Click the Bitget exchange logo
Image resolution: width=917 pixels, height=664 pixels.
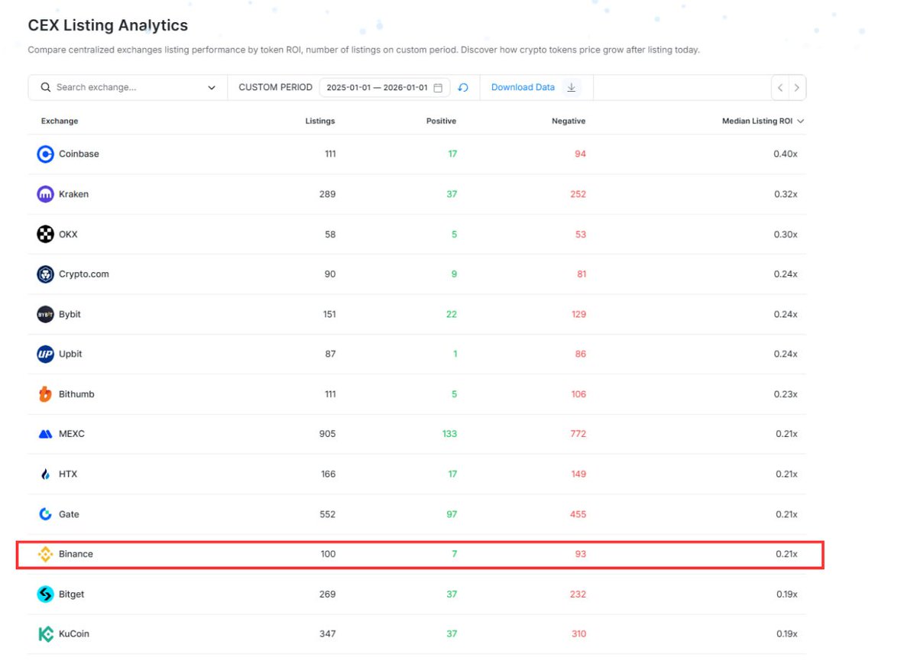coord(46,594)
